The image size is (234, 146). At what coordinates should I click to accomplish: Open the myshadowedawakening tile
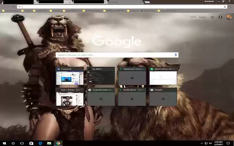click(101, 97)
